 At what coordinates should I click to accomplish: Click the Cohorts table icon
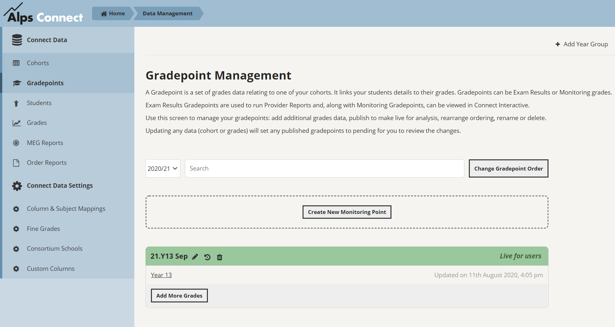point(16,63)
